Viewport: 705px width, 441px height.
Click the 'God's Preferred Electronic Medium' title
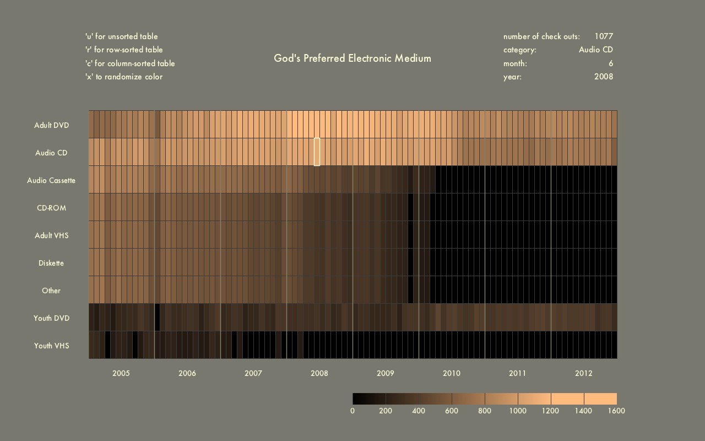[352, 58]
